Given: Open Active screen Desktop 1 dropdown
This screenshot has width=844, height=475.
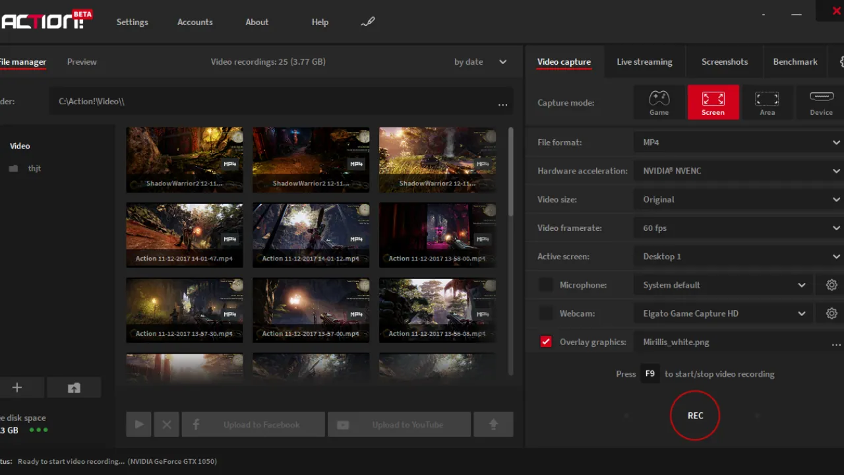Looking at the screenshot, I should coord(738,256).
